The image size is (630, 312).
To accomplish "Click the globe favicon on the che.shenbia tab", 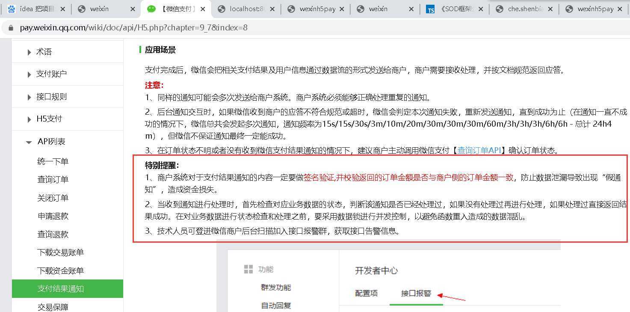I will [x=500, y=9].
